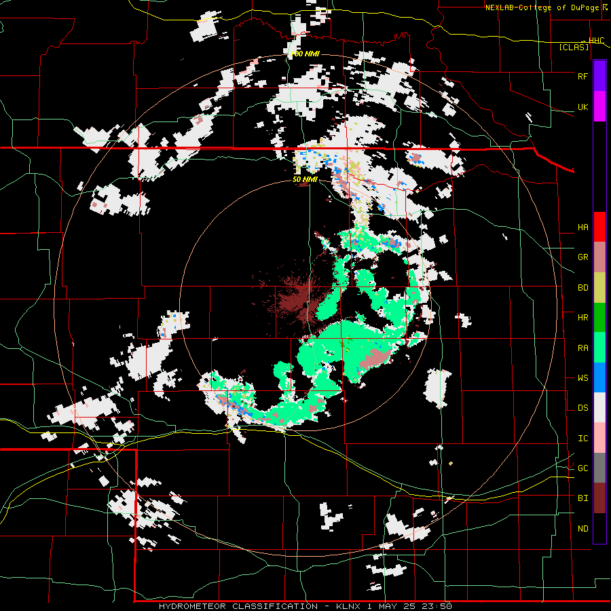611x611 pixels.
Task: Click the "100 NMI" range ring label
Action: (x=305, y=54)
